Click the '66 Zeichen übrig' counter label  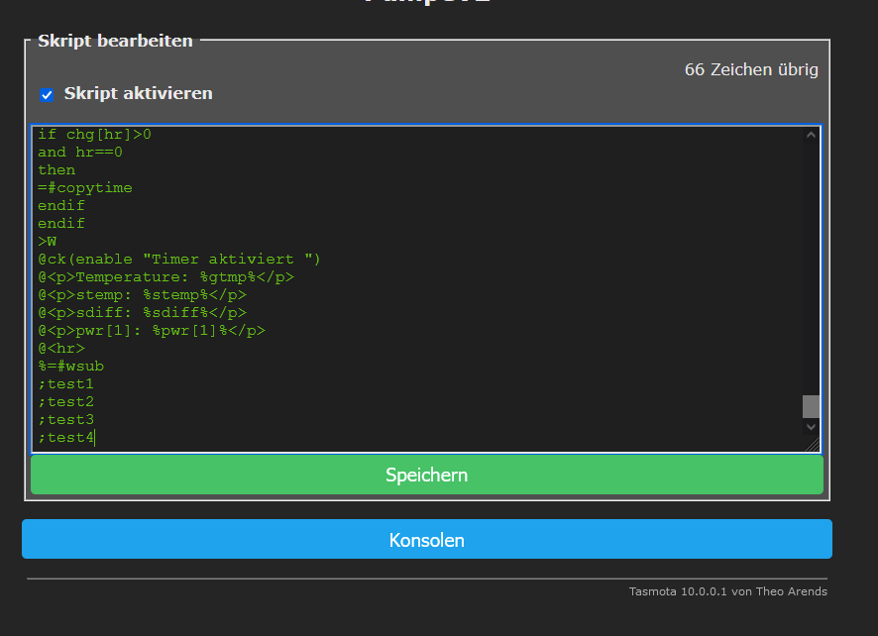tap(750, 69)
